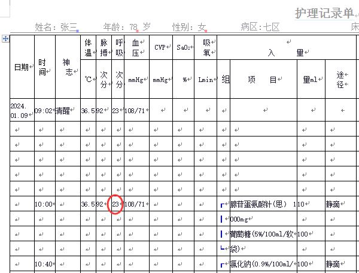The image size is (359, 273).
Task: Select the 吸氧 header cell
Action: point(206,48)
